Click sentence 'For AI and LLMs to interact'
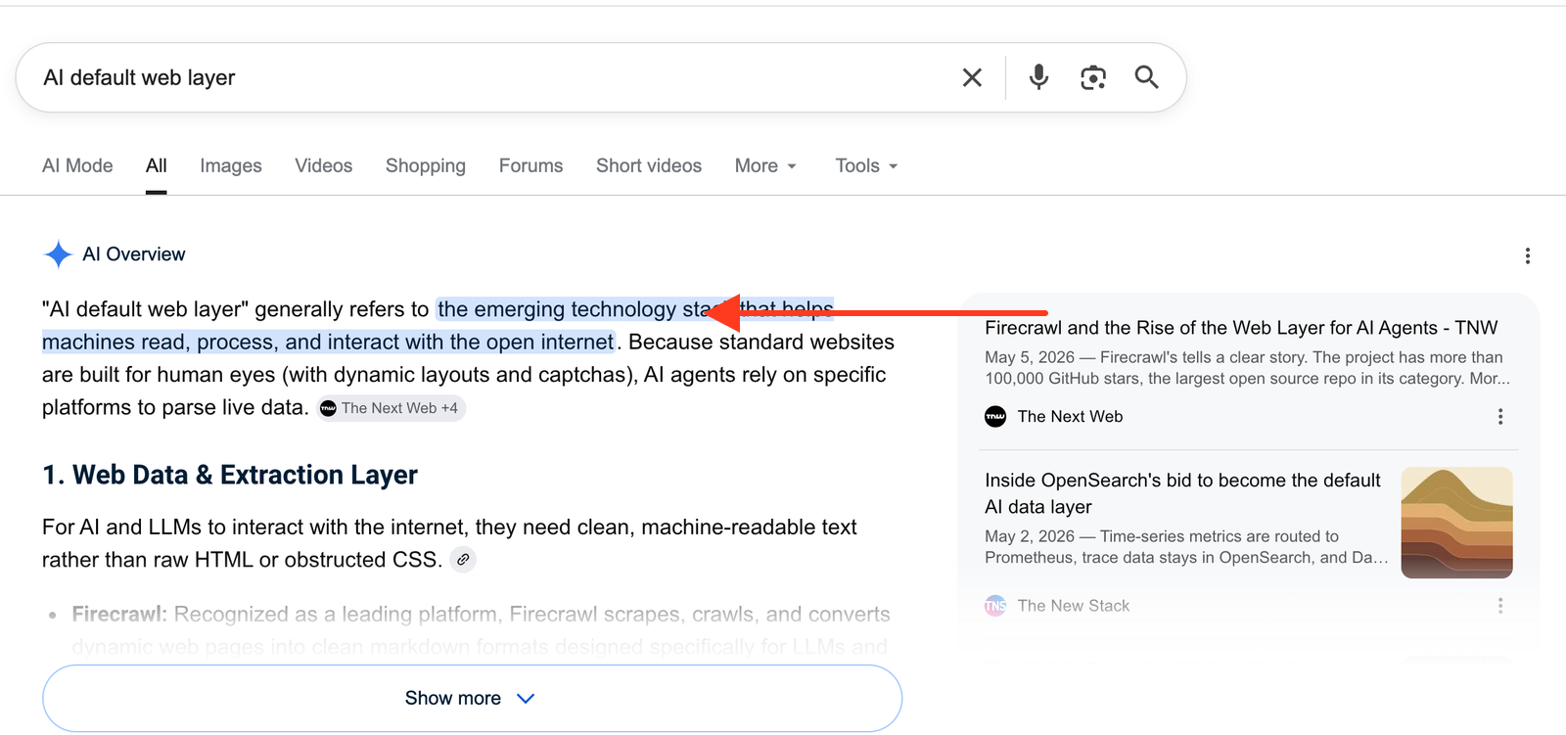 449,543
